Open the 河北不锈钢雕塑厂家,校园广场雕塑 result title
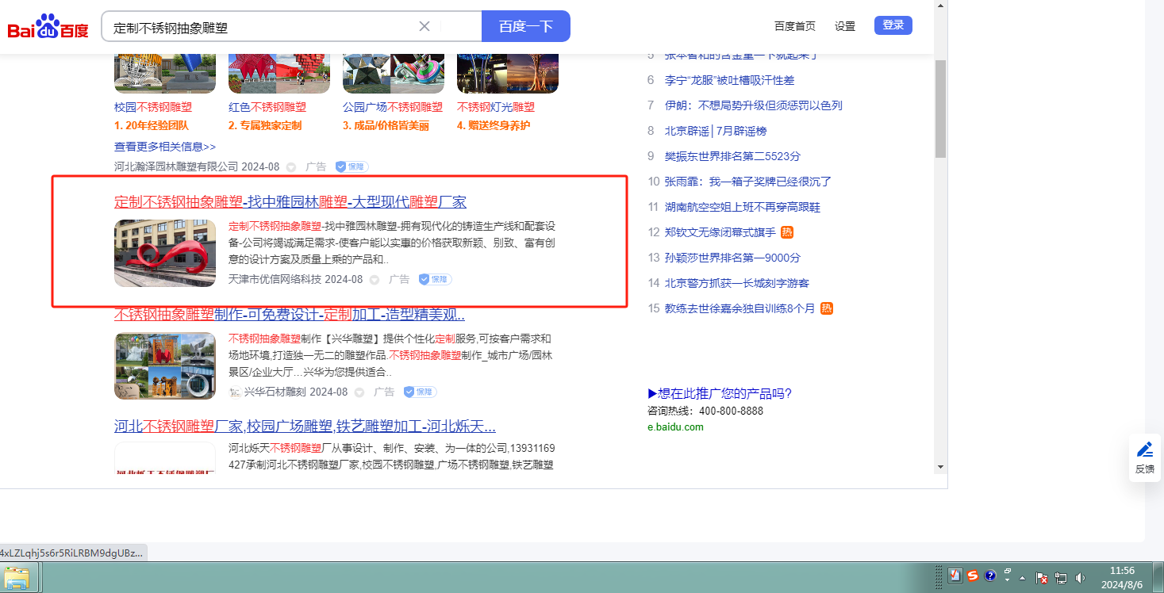 point(305,427)
